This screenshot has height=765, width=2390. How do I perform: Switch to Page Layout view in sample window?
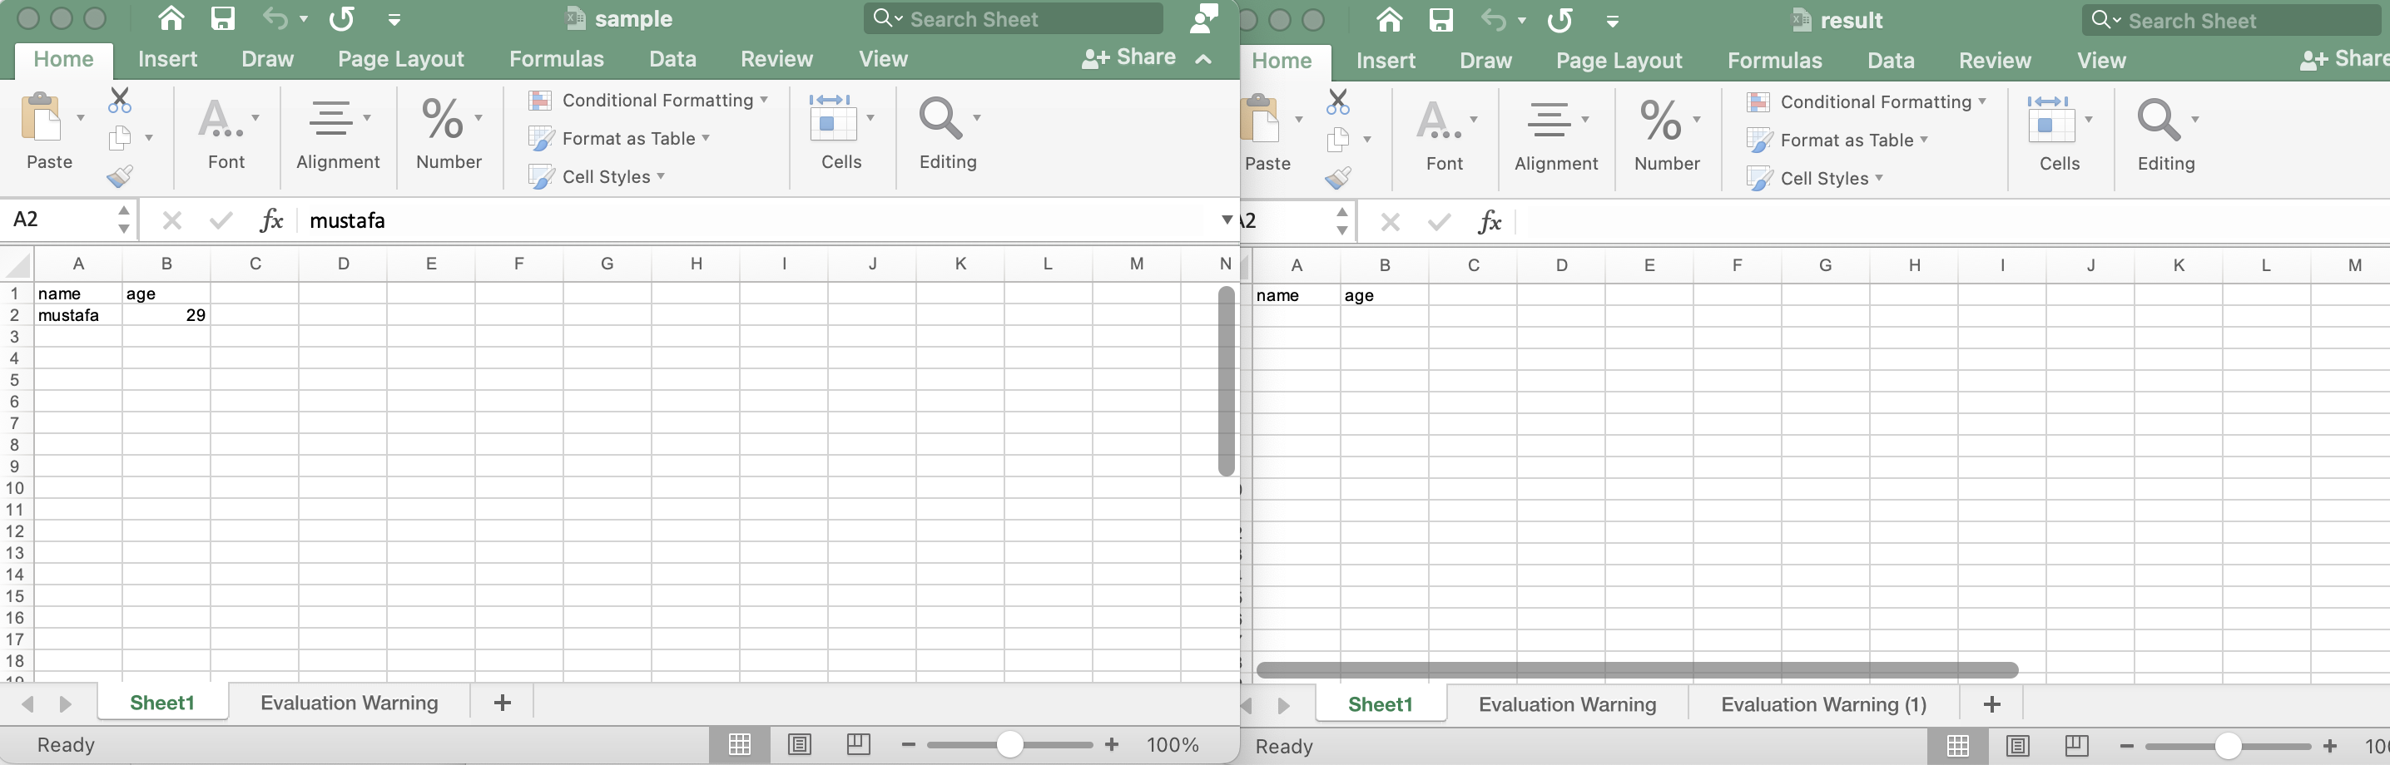point(799,744)
